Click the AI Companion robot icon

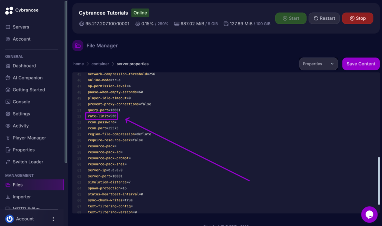(8, 78)
